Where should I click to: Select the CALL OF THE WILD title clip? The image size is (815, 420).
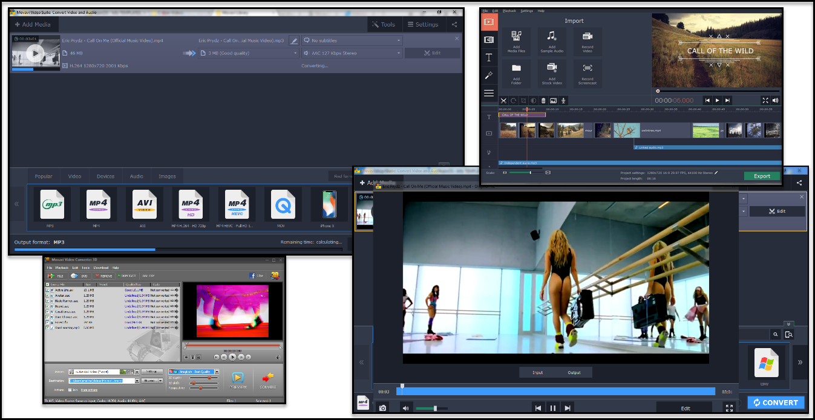522,114
